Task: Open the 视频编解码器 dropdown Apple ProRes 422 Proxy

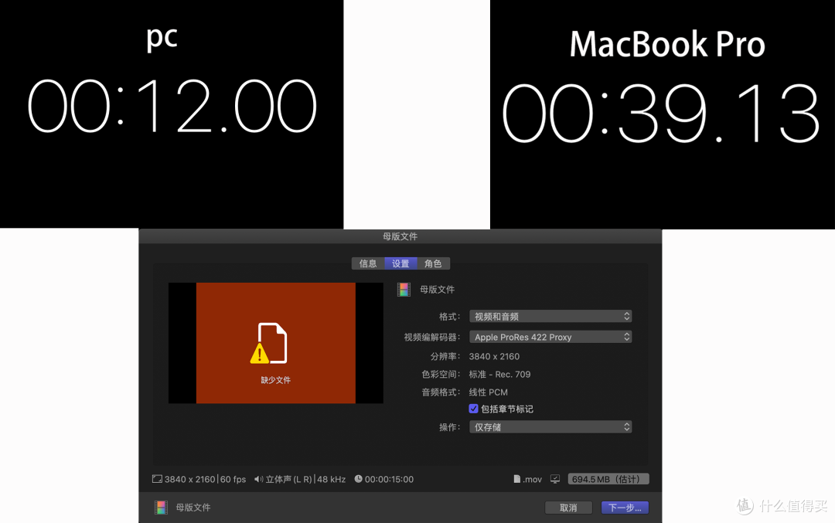Action: pos(550,337)
